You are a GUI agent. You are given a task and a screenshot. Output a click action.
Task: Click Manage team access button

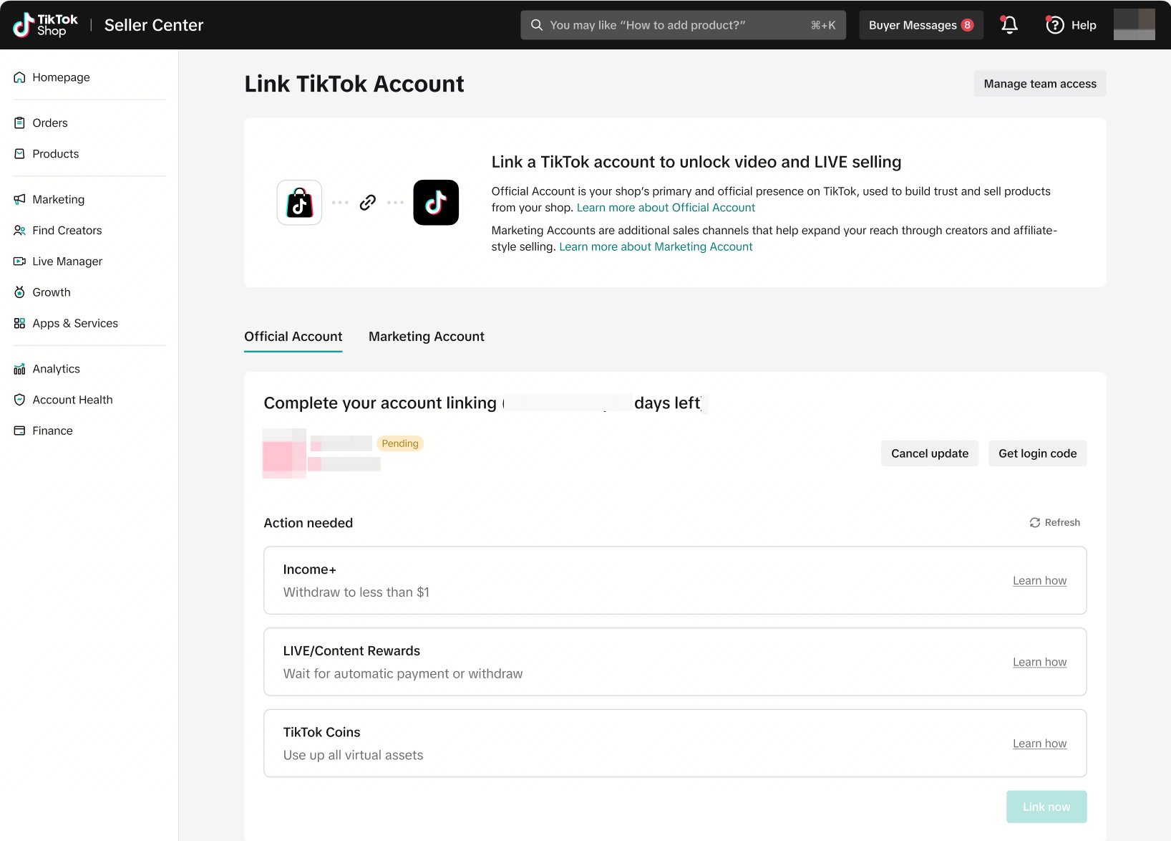[x=1040, y=84]
